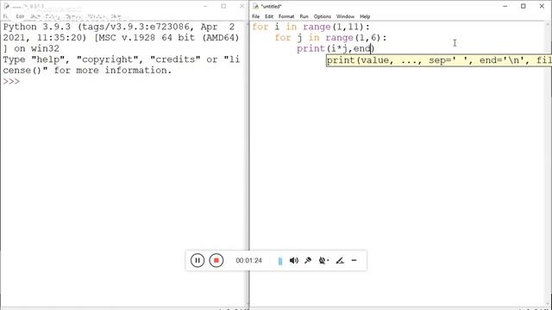The height and width of the screenshot is (310, 552).
Task: Click '] on win32' text in shell
Action: (x=31, y=48)
